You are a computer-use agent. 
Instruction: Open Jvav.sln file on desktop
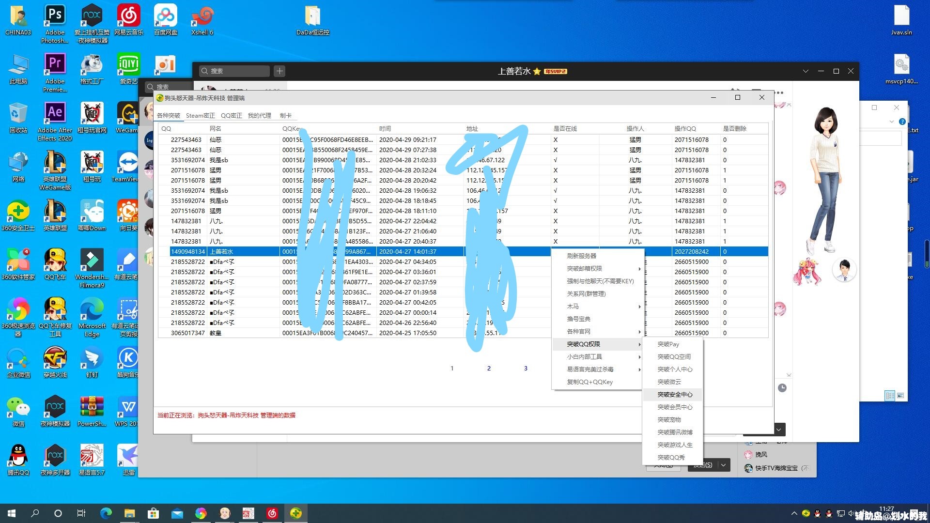[x=901, y=19]
